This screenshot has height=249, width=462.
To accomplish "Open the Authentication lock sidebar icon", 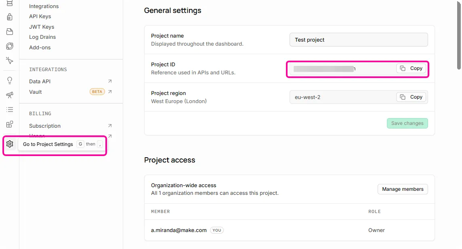I will 10,17.
